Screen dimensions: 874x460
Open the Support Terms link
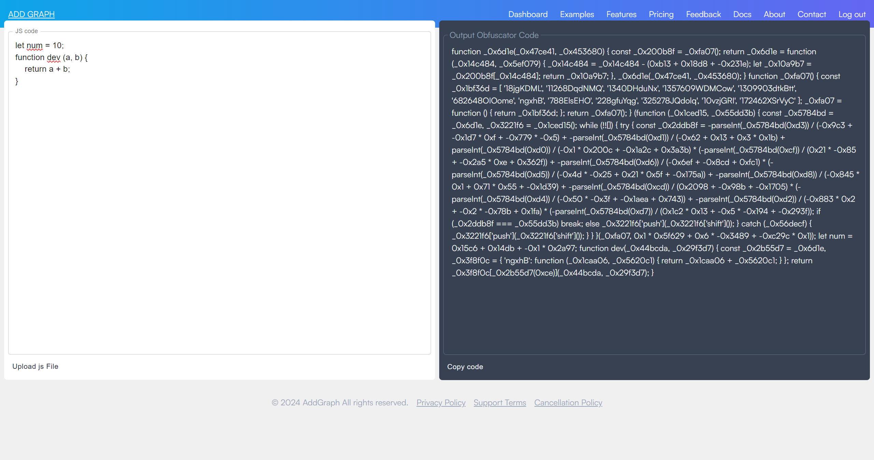click(x=500, y=403)
